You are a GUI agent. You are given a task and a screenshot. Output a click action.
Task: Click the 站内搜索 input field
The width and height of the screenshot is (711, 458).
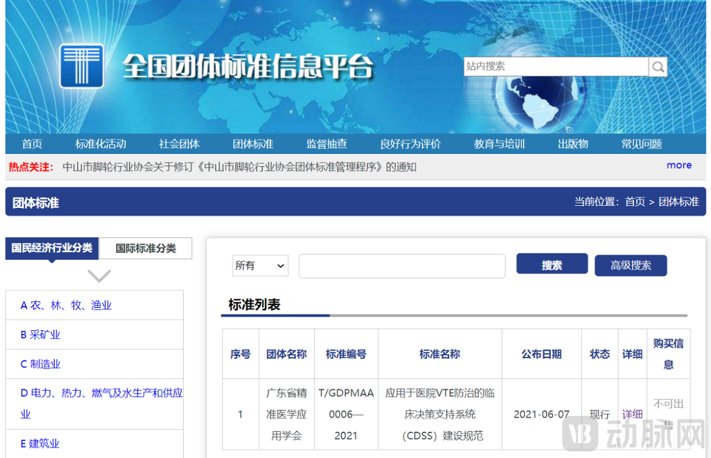point(556,66)
